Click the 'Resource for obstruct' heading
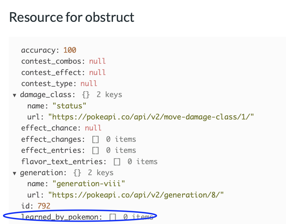 pyautogui.click(x=72, y=17)
